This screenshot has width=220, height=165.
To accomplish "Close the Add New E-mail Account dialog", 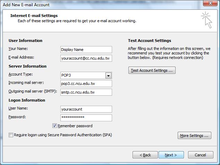I will click(x=211, y=4).
